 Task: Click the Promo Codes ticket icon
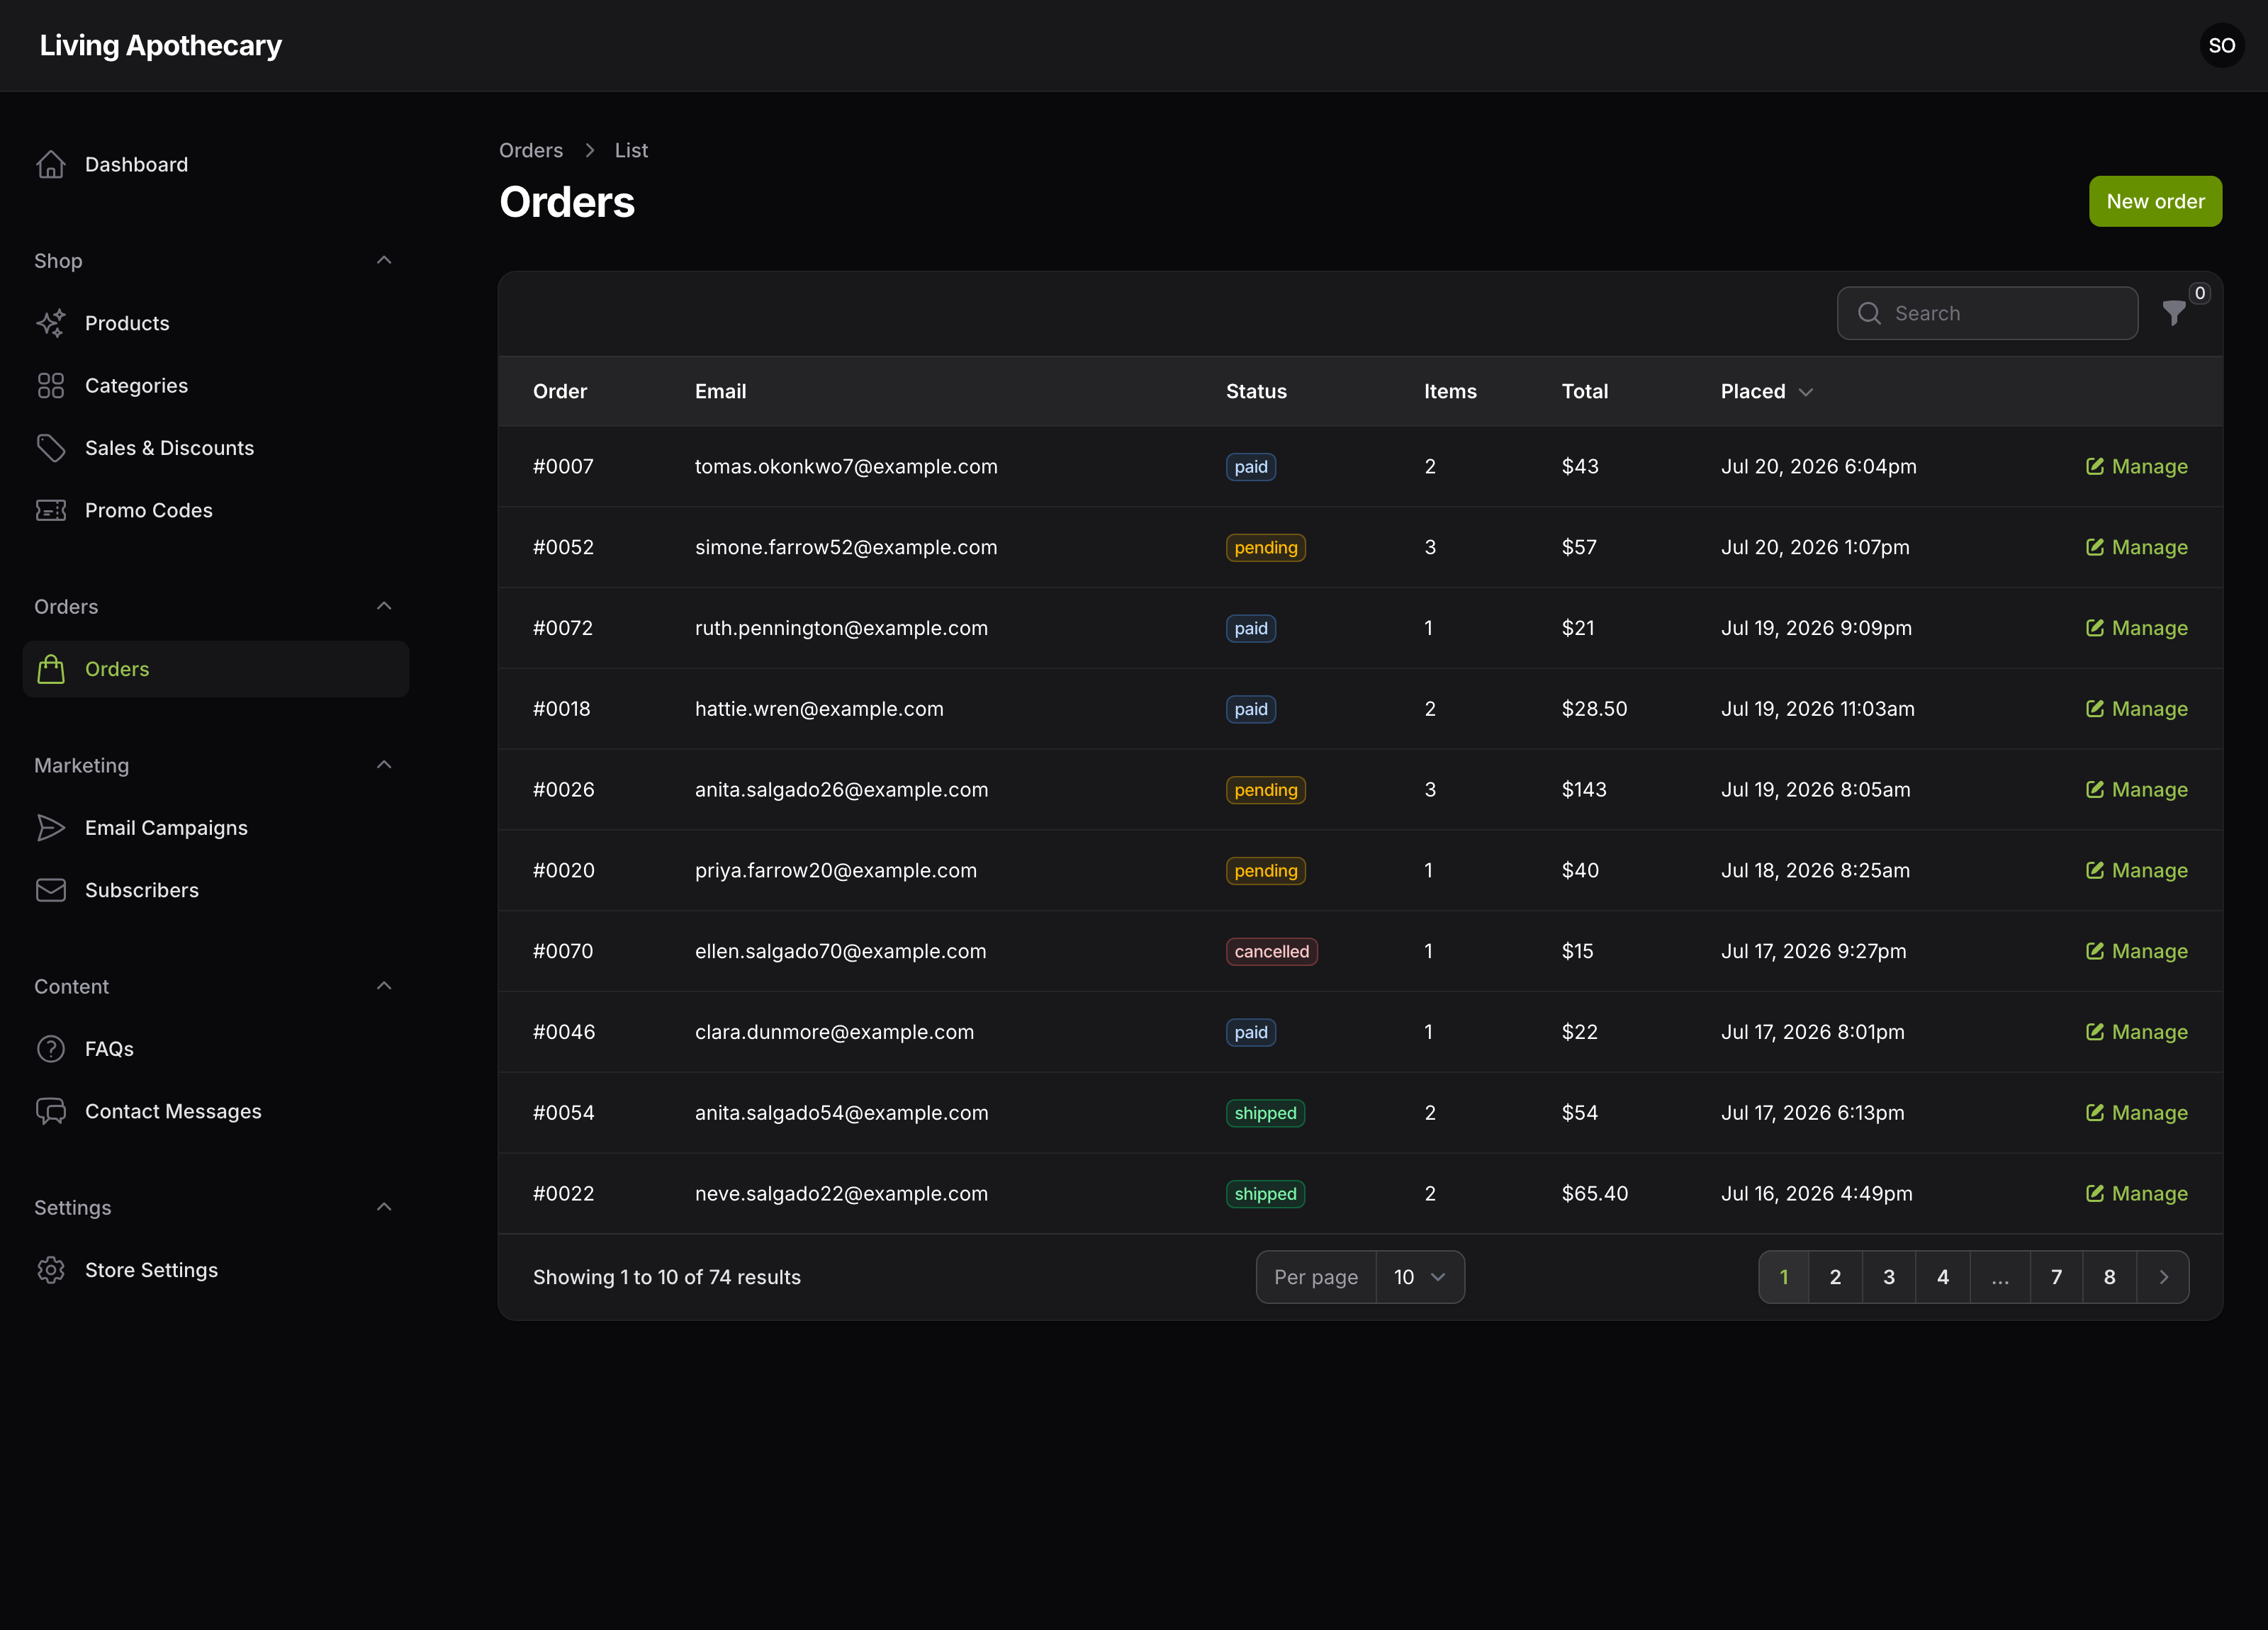[x=51, y=510]
